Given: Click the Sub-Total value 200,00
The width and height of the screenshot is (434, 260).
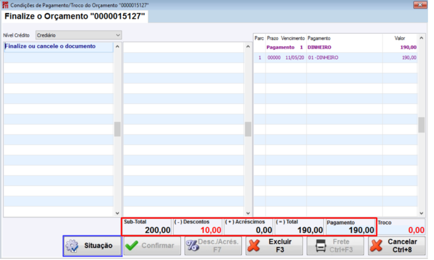Looking at the screenshot, I should (x=157, y=230).
